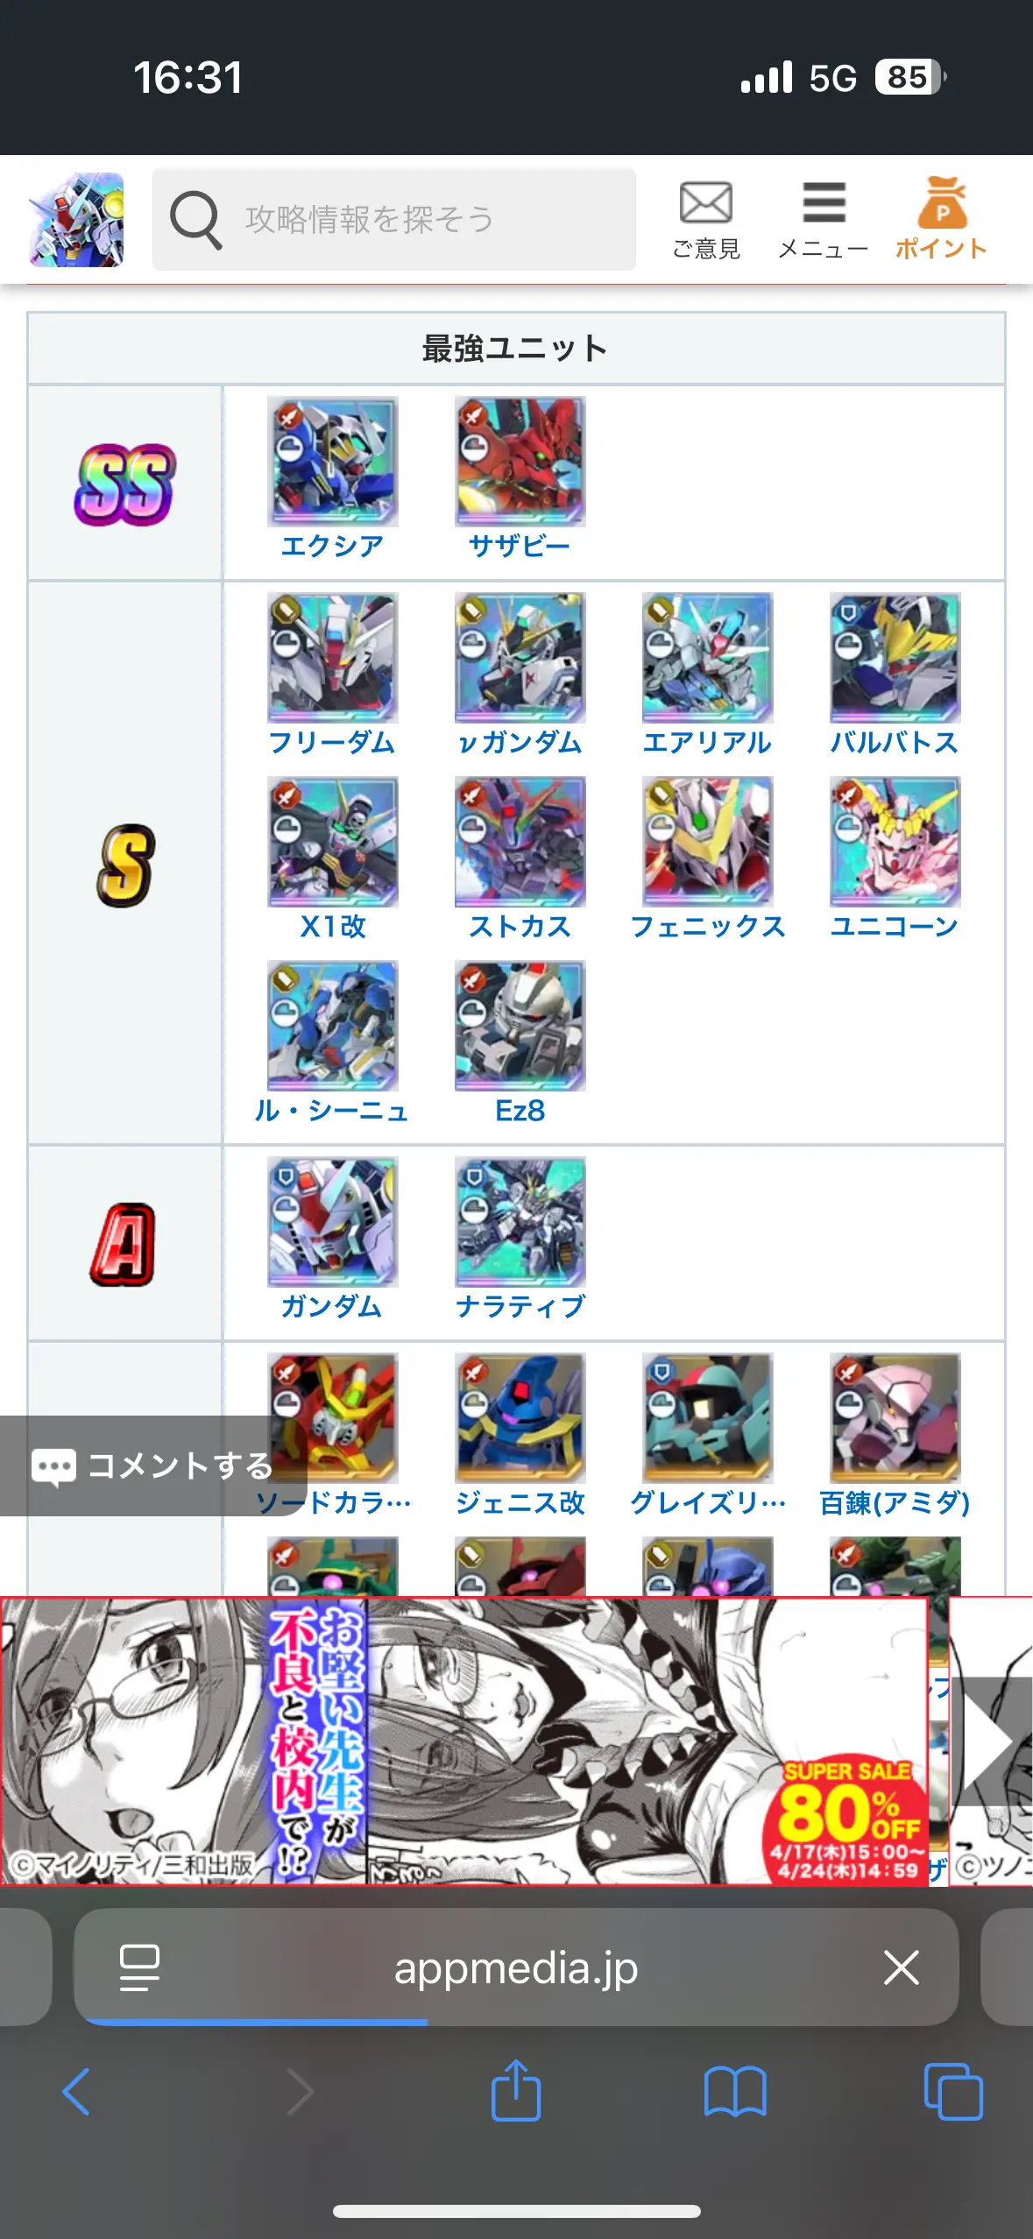
Task: Open the ナラティブ unit entry
Action: [x=520, y=1239]
